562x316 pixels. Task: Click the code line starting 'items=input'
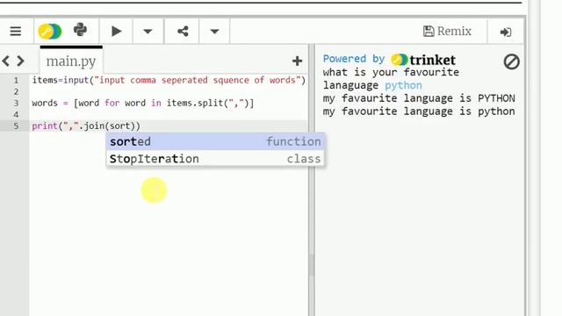pyautogui.click(x=169, y=80)
